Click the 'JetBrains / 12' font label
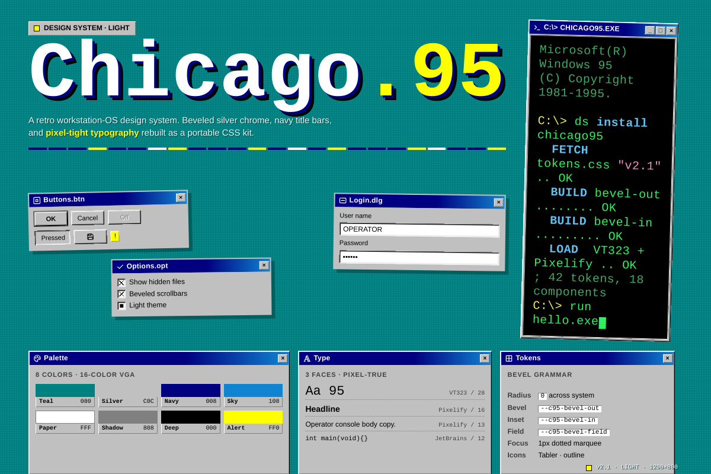Viewport: 711px width, 474px height. pos(460,438)
